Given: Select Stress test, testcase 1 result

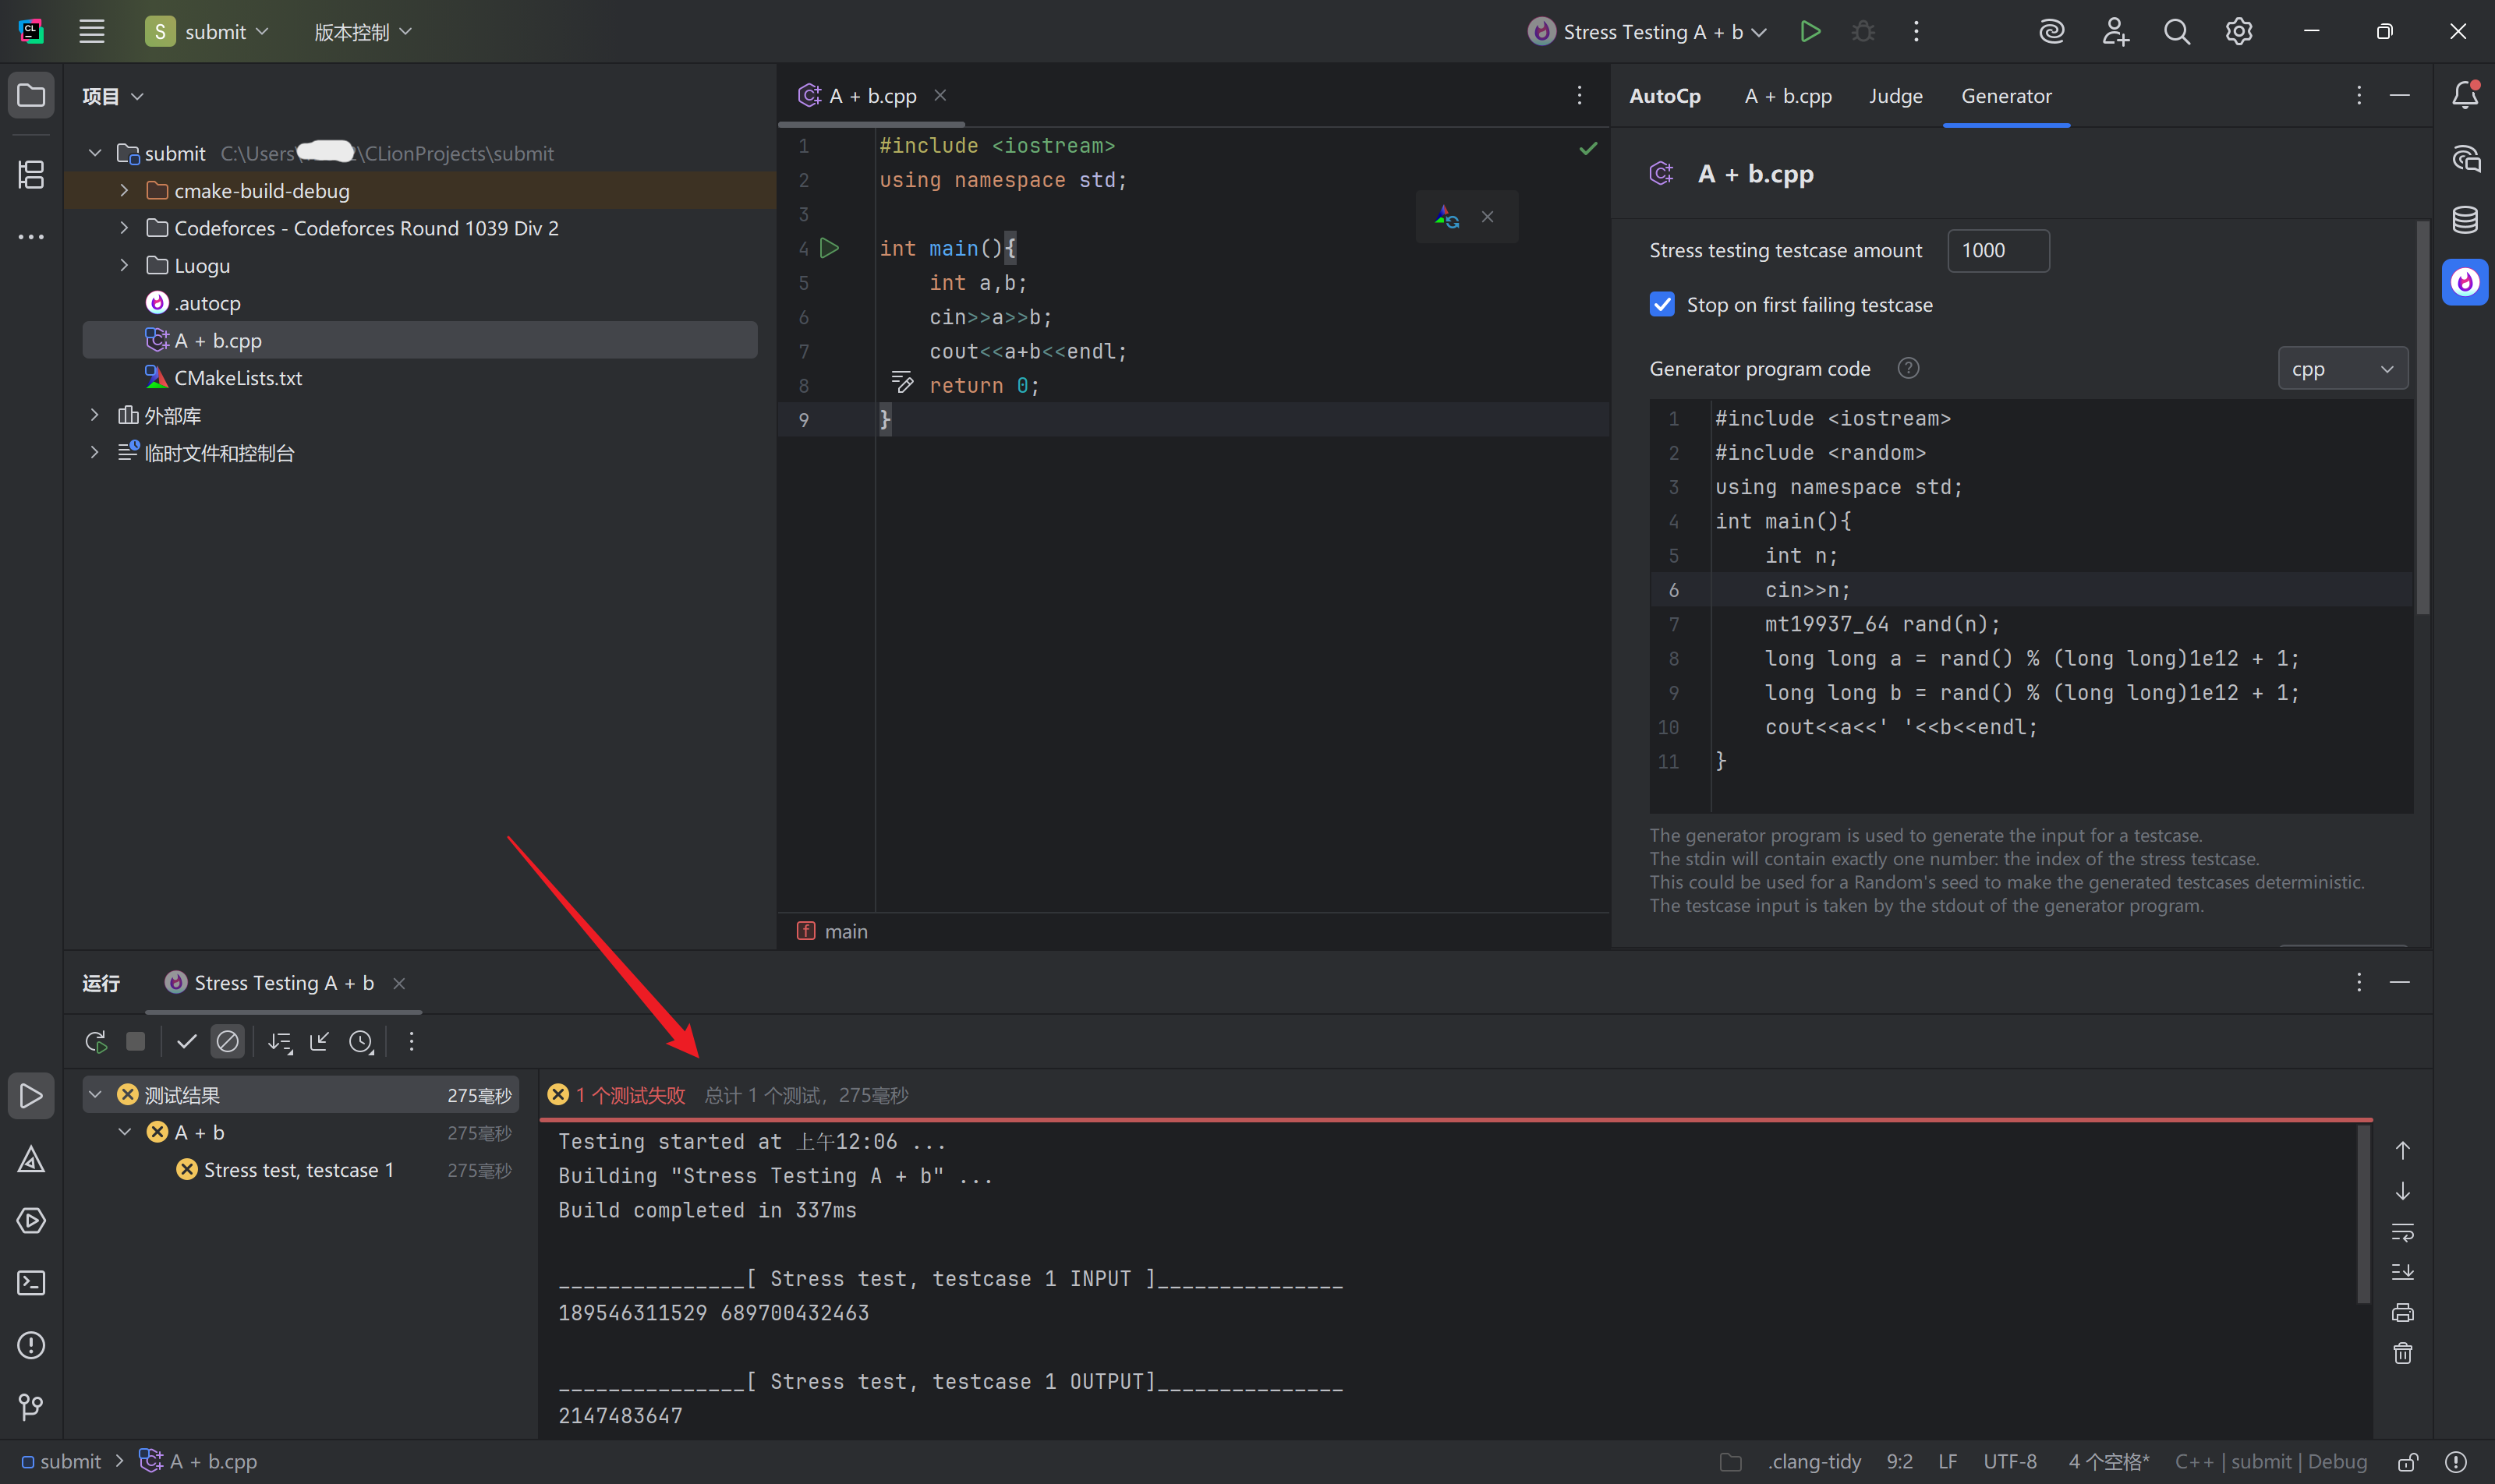Looking at the screenshot, I should [298, 1170].
